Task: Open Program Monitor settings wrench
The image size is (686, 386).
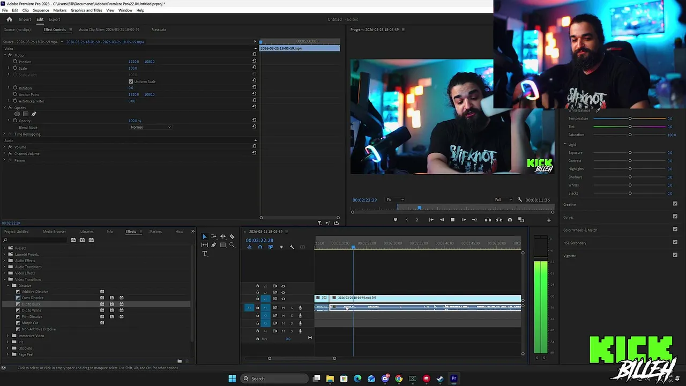Action: (x=519, y=200)
